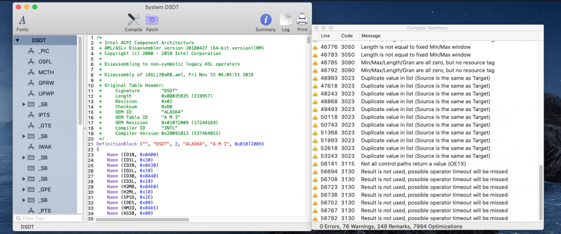
Task: Select line 47618 Duplicate value message
Action: [425, 86]
